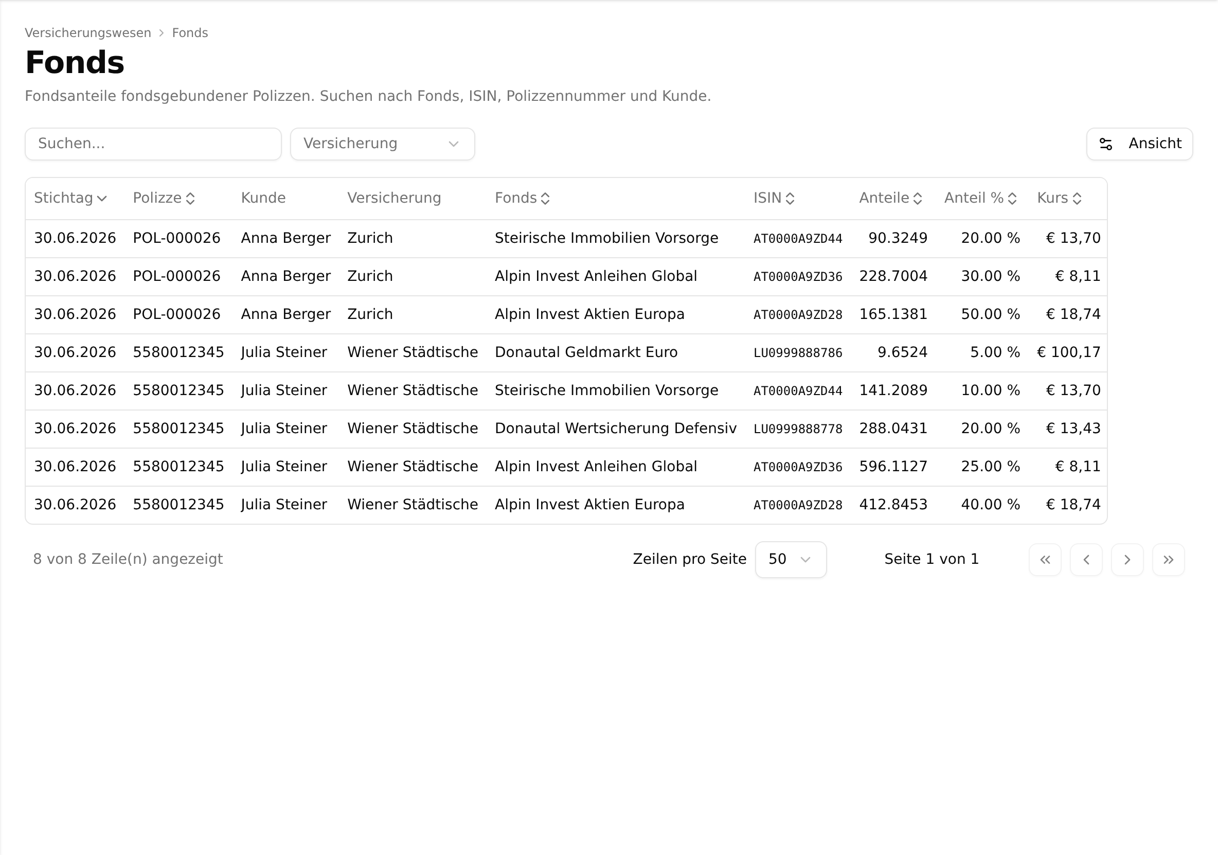Sort table by Kurs column
The image size is (1218, 855).
(x=1059, y=198)
